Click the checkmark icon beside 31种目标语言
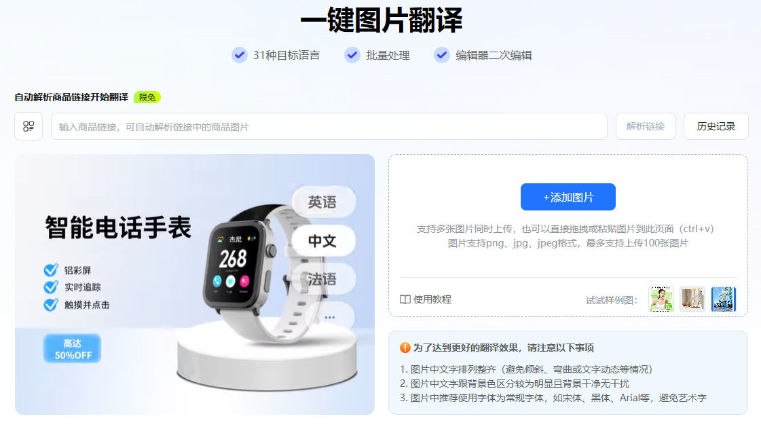 tap(239, 55)
